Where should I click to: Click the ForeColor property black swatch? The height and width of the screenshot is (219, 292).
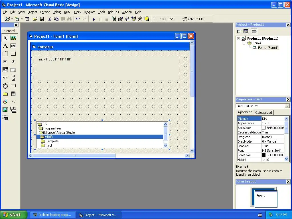(x=264, y=155)
